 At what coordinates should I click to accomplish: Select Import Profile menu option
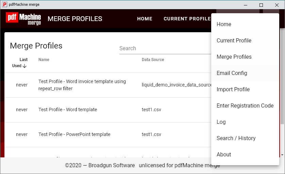click(x=233, y=90)
